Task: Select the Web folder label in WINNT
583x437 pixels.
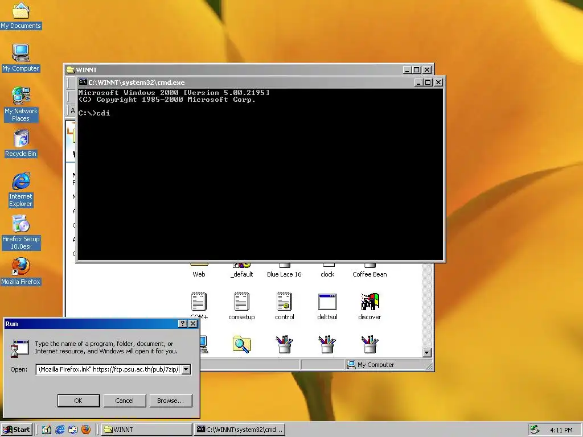Action: pyautogui.click(x=199, y=274)
